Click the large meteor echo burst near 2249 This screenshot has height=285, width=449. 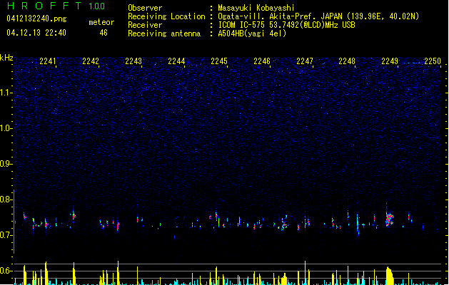tap(389, 219)
